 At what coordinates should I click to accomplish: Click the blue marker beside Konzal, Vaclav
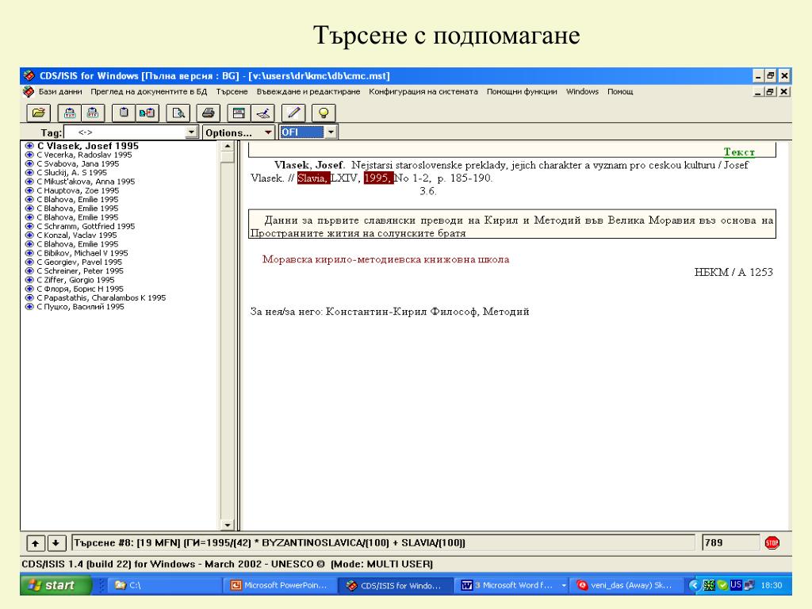pos(29,235)
